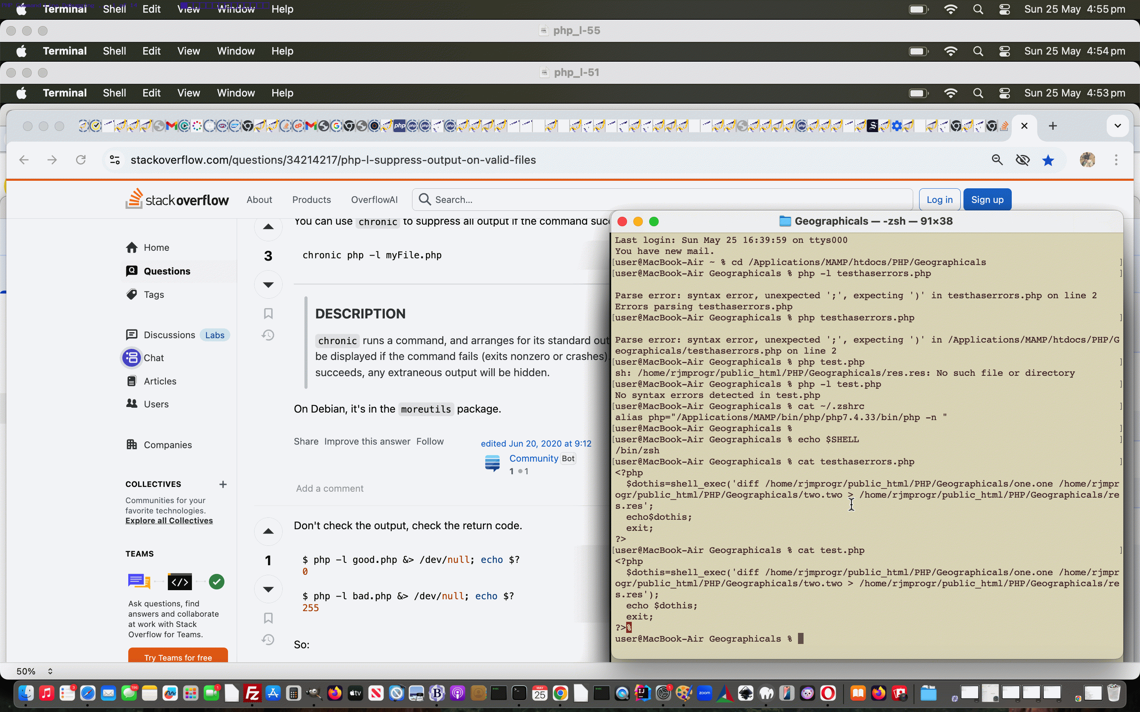Follow Explore all Collectives link

pos(169,520)
